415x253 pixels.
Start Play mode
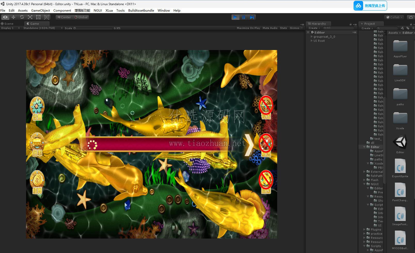[x=235, y=17]
